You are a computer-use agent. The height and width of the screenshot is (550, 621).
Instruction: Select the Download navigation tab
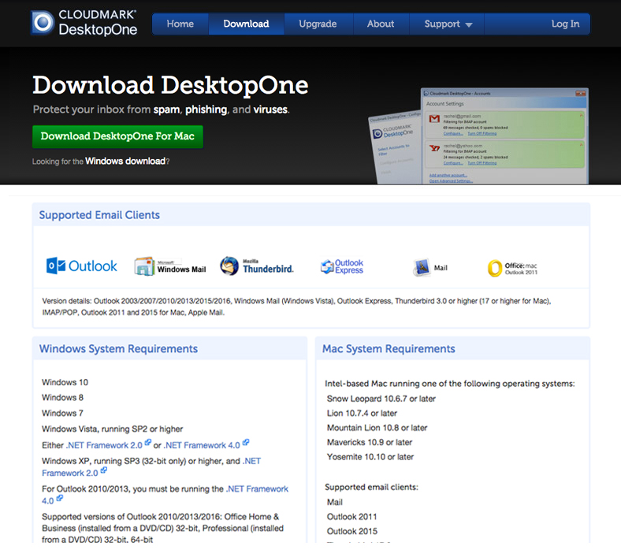pos(246,24)
